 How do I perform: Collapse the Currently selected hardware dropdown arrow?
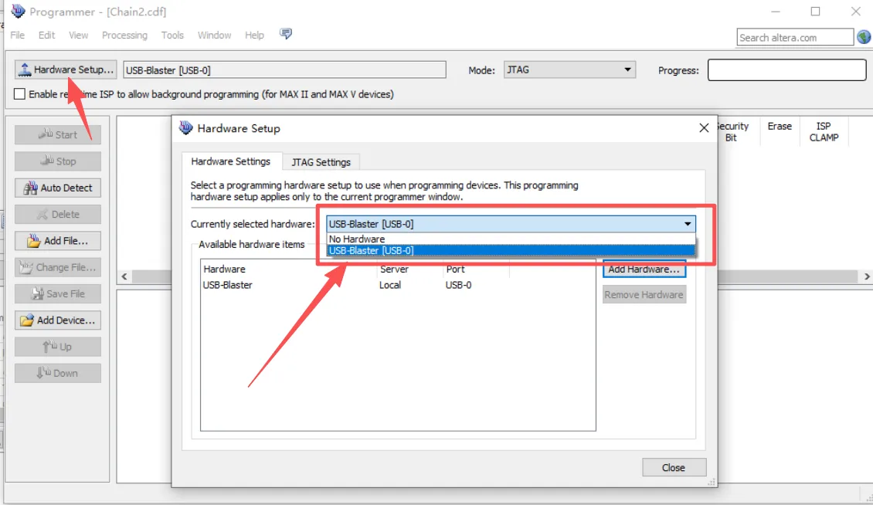688,224
